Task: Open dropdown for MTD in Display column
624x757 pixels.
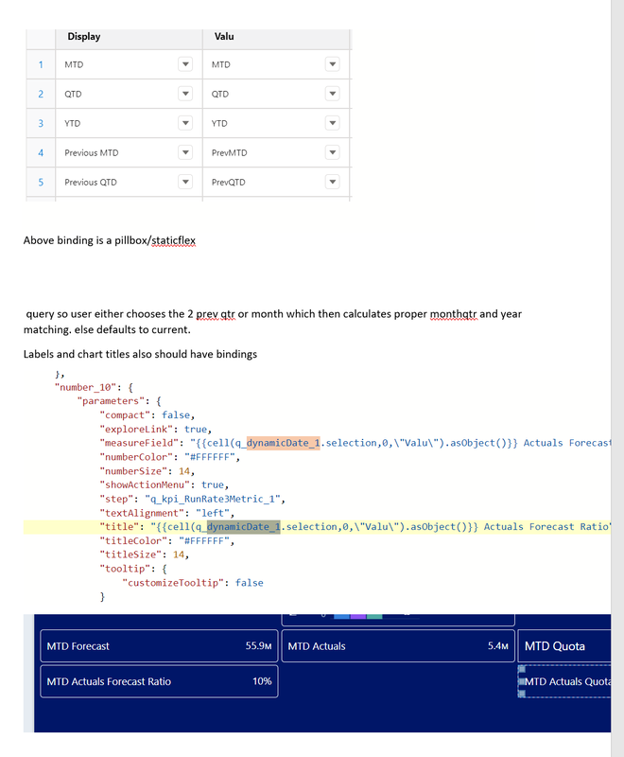Action: point(185,64)
